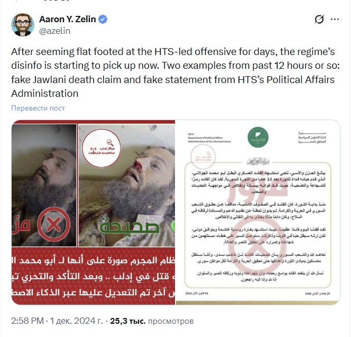Click the 25,3 тыс. просмотров view count
Image resolution: width=359 pixels, height=337 pixels.
click(152, 321)
